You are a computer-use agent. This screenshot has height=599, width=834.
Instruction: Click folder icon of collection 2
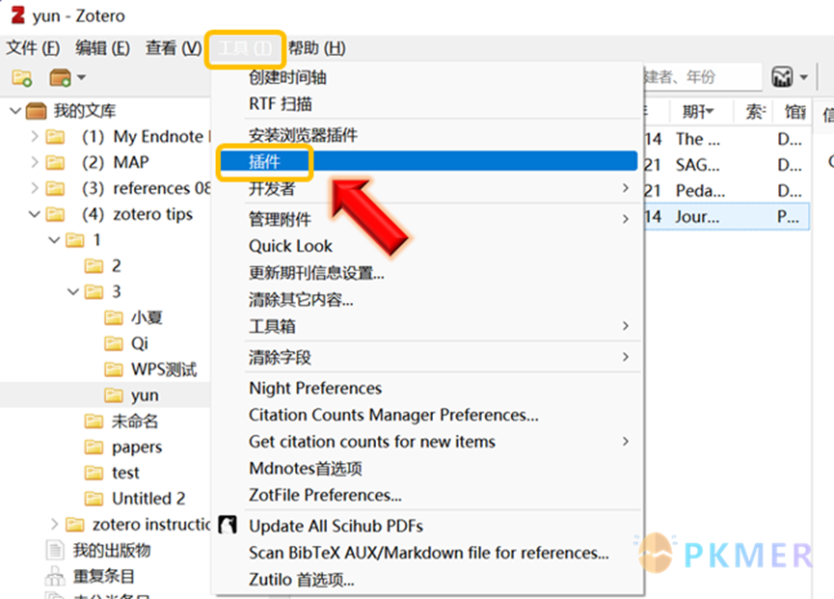coord(94,266)
